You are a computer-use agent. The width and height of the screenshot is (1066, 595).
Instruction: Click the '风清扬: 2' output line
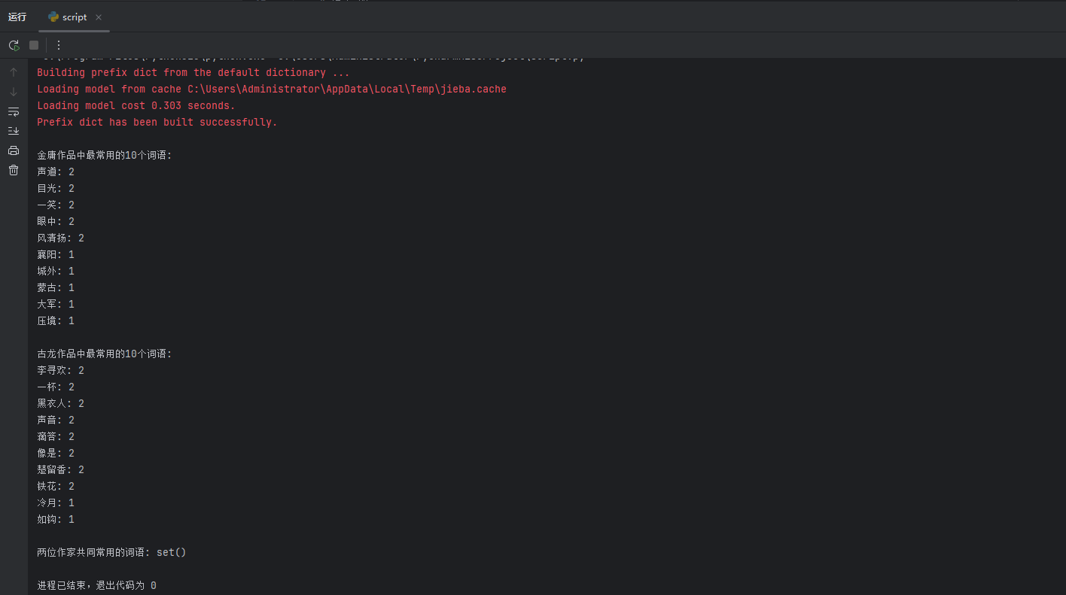point(60,238)
